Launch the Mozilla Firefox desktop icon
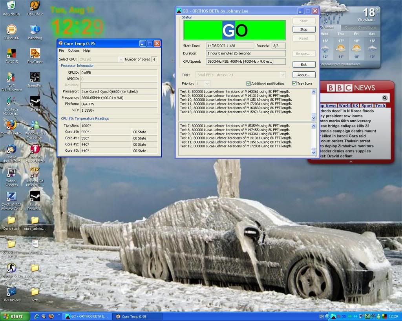This screenshot has width=402, height=321. point(11,125)
